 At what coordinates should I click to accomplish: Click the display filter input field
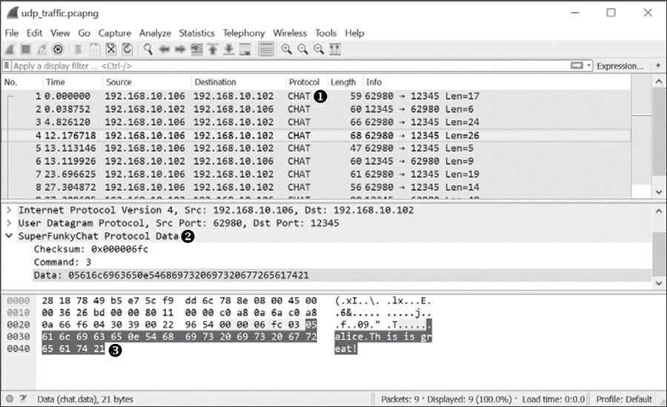(x=289, y=66)
